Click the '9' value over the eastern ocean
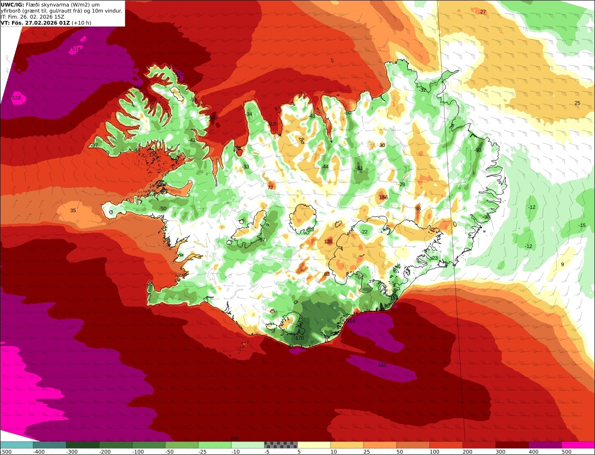Image resolution: width=595 pixels, height=455 pixels. 562,264
